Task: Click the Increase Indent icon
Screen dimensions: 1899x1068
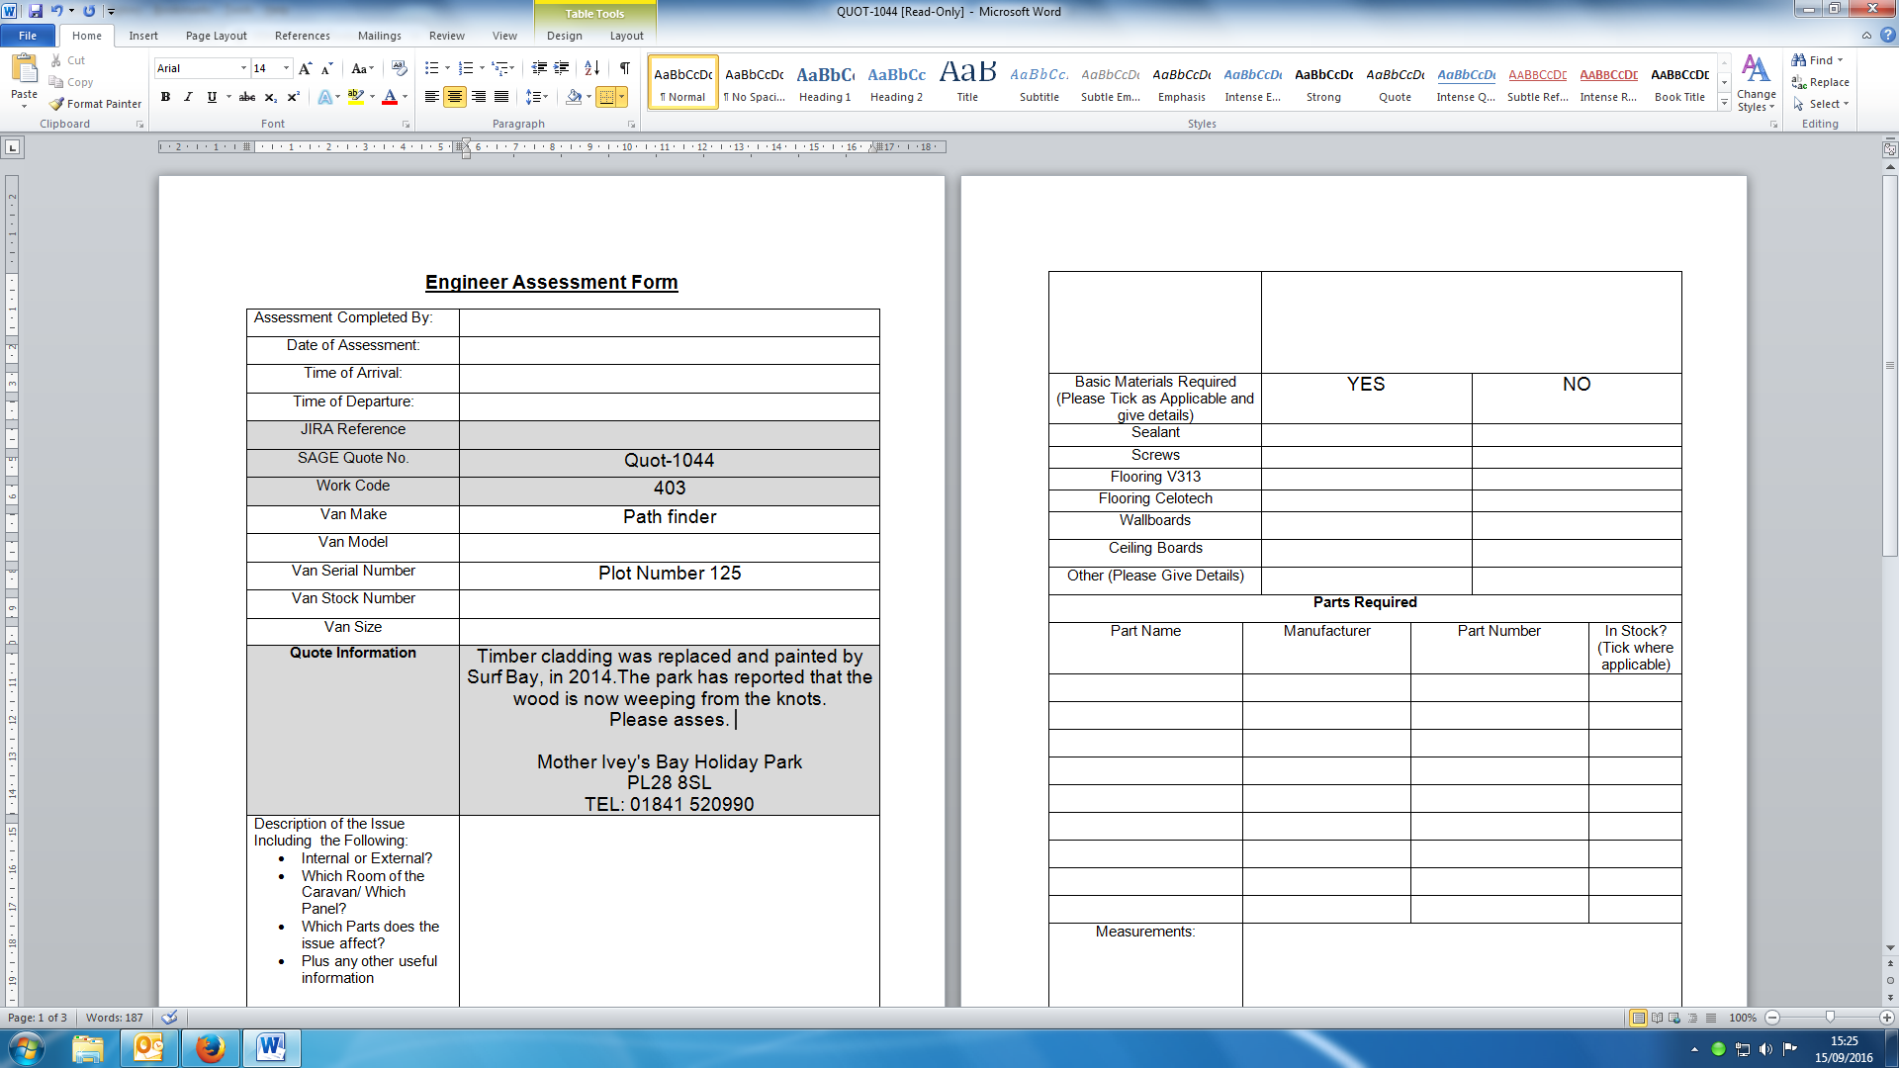Action: 562,68
